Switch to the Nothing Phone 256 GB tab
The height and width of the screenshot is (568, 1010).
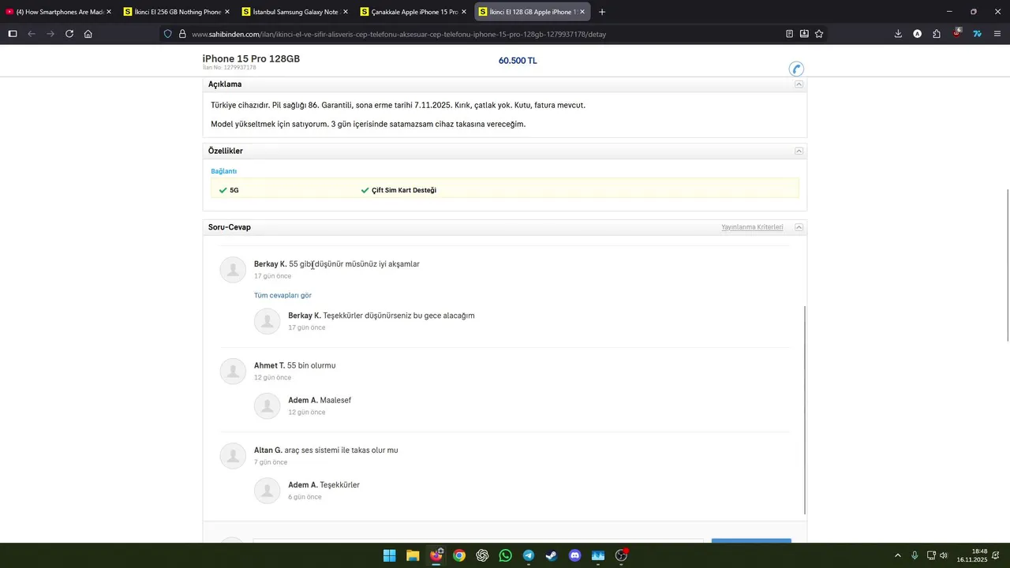pyautogui.click(x=178, y=12)
